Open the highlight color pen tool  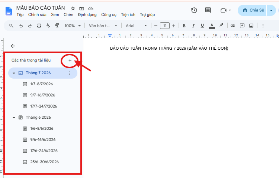point(221,25)
